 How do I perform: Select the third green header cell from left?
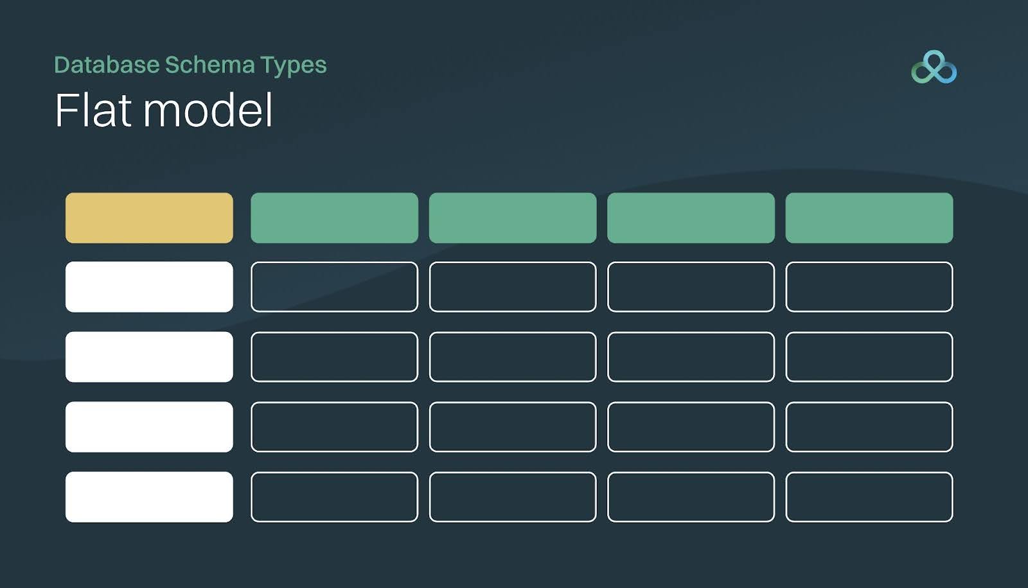click(691, 218)
